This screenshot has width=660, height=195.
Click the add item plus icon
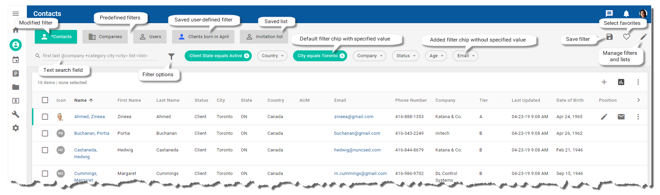point(604,82)
